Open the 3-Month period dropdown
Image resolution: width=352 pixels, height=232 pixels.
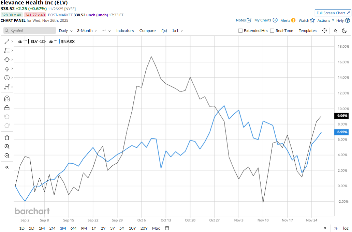[x=87, y=31]
